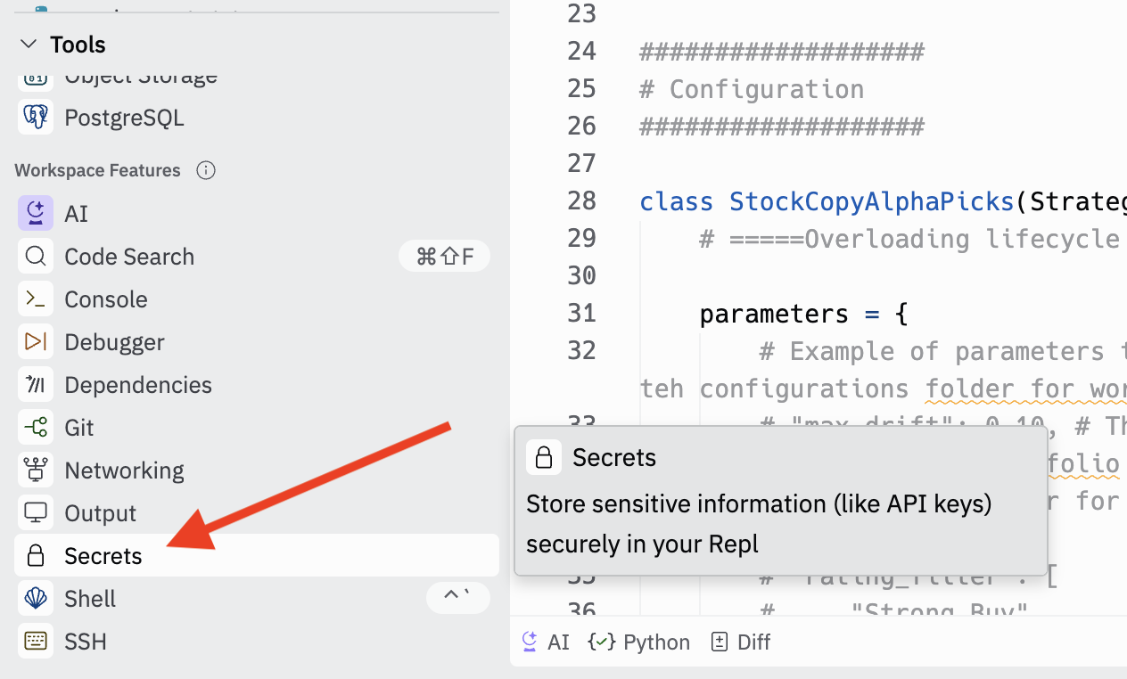Start the Debugger tool

(114, 342)
